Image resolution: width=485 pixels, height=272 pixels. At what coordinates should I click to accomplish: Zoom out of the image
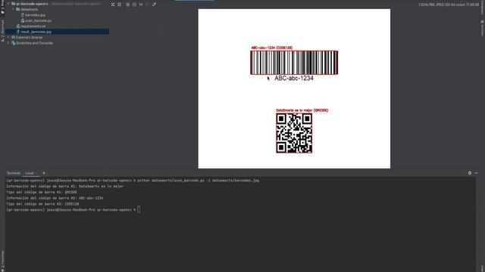[134, 5]
